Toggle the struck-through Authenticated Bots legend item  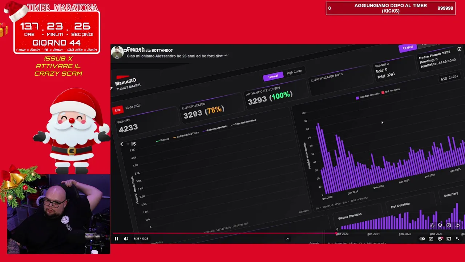pyautogui.click(x=215, y=128)
